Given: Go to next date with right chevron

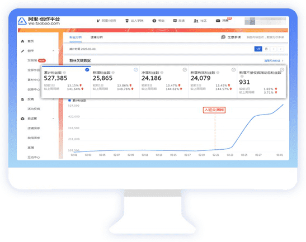Looking at the screenshot, I should click(281, 49).
